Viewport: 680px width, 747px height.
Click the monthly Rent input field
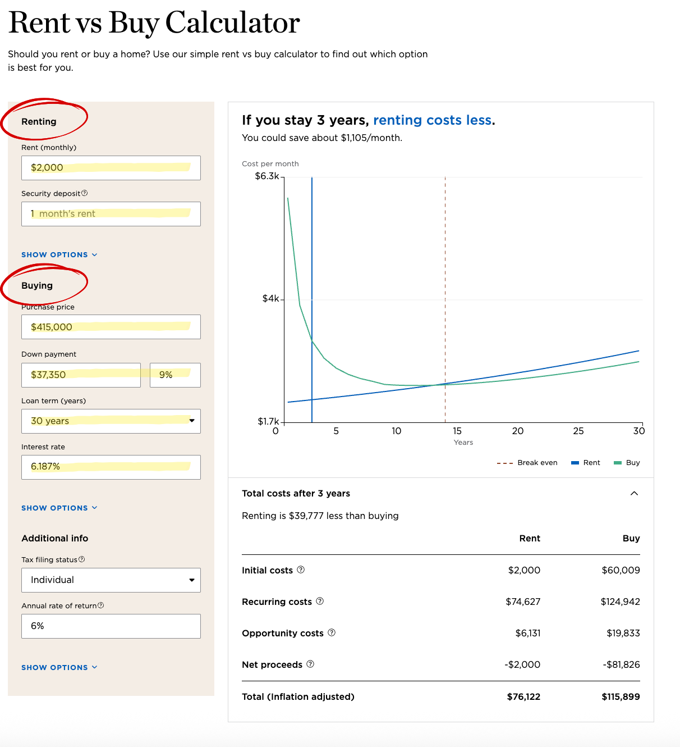[111, 168]
